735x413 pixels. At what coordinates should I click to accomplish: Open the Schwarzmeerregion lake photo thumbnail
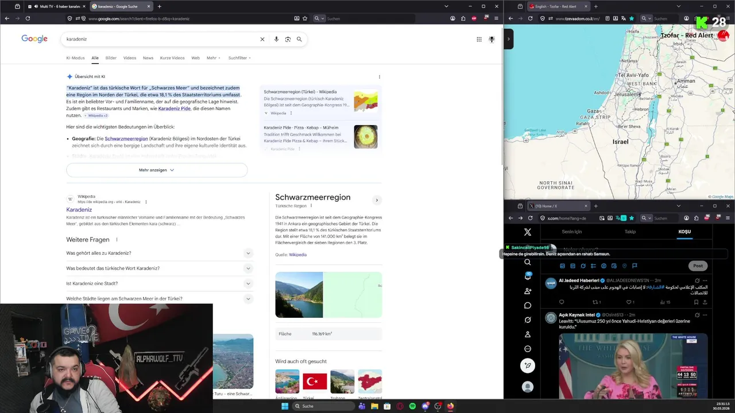(x=299, y=295)
